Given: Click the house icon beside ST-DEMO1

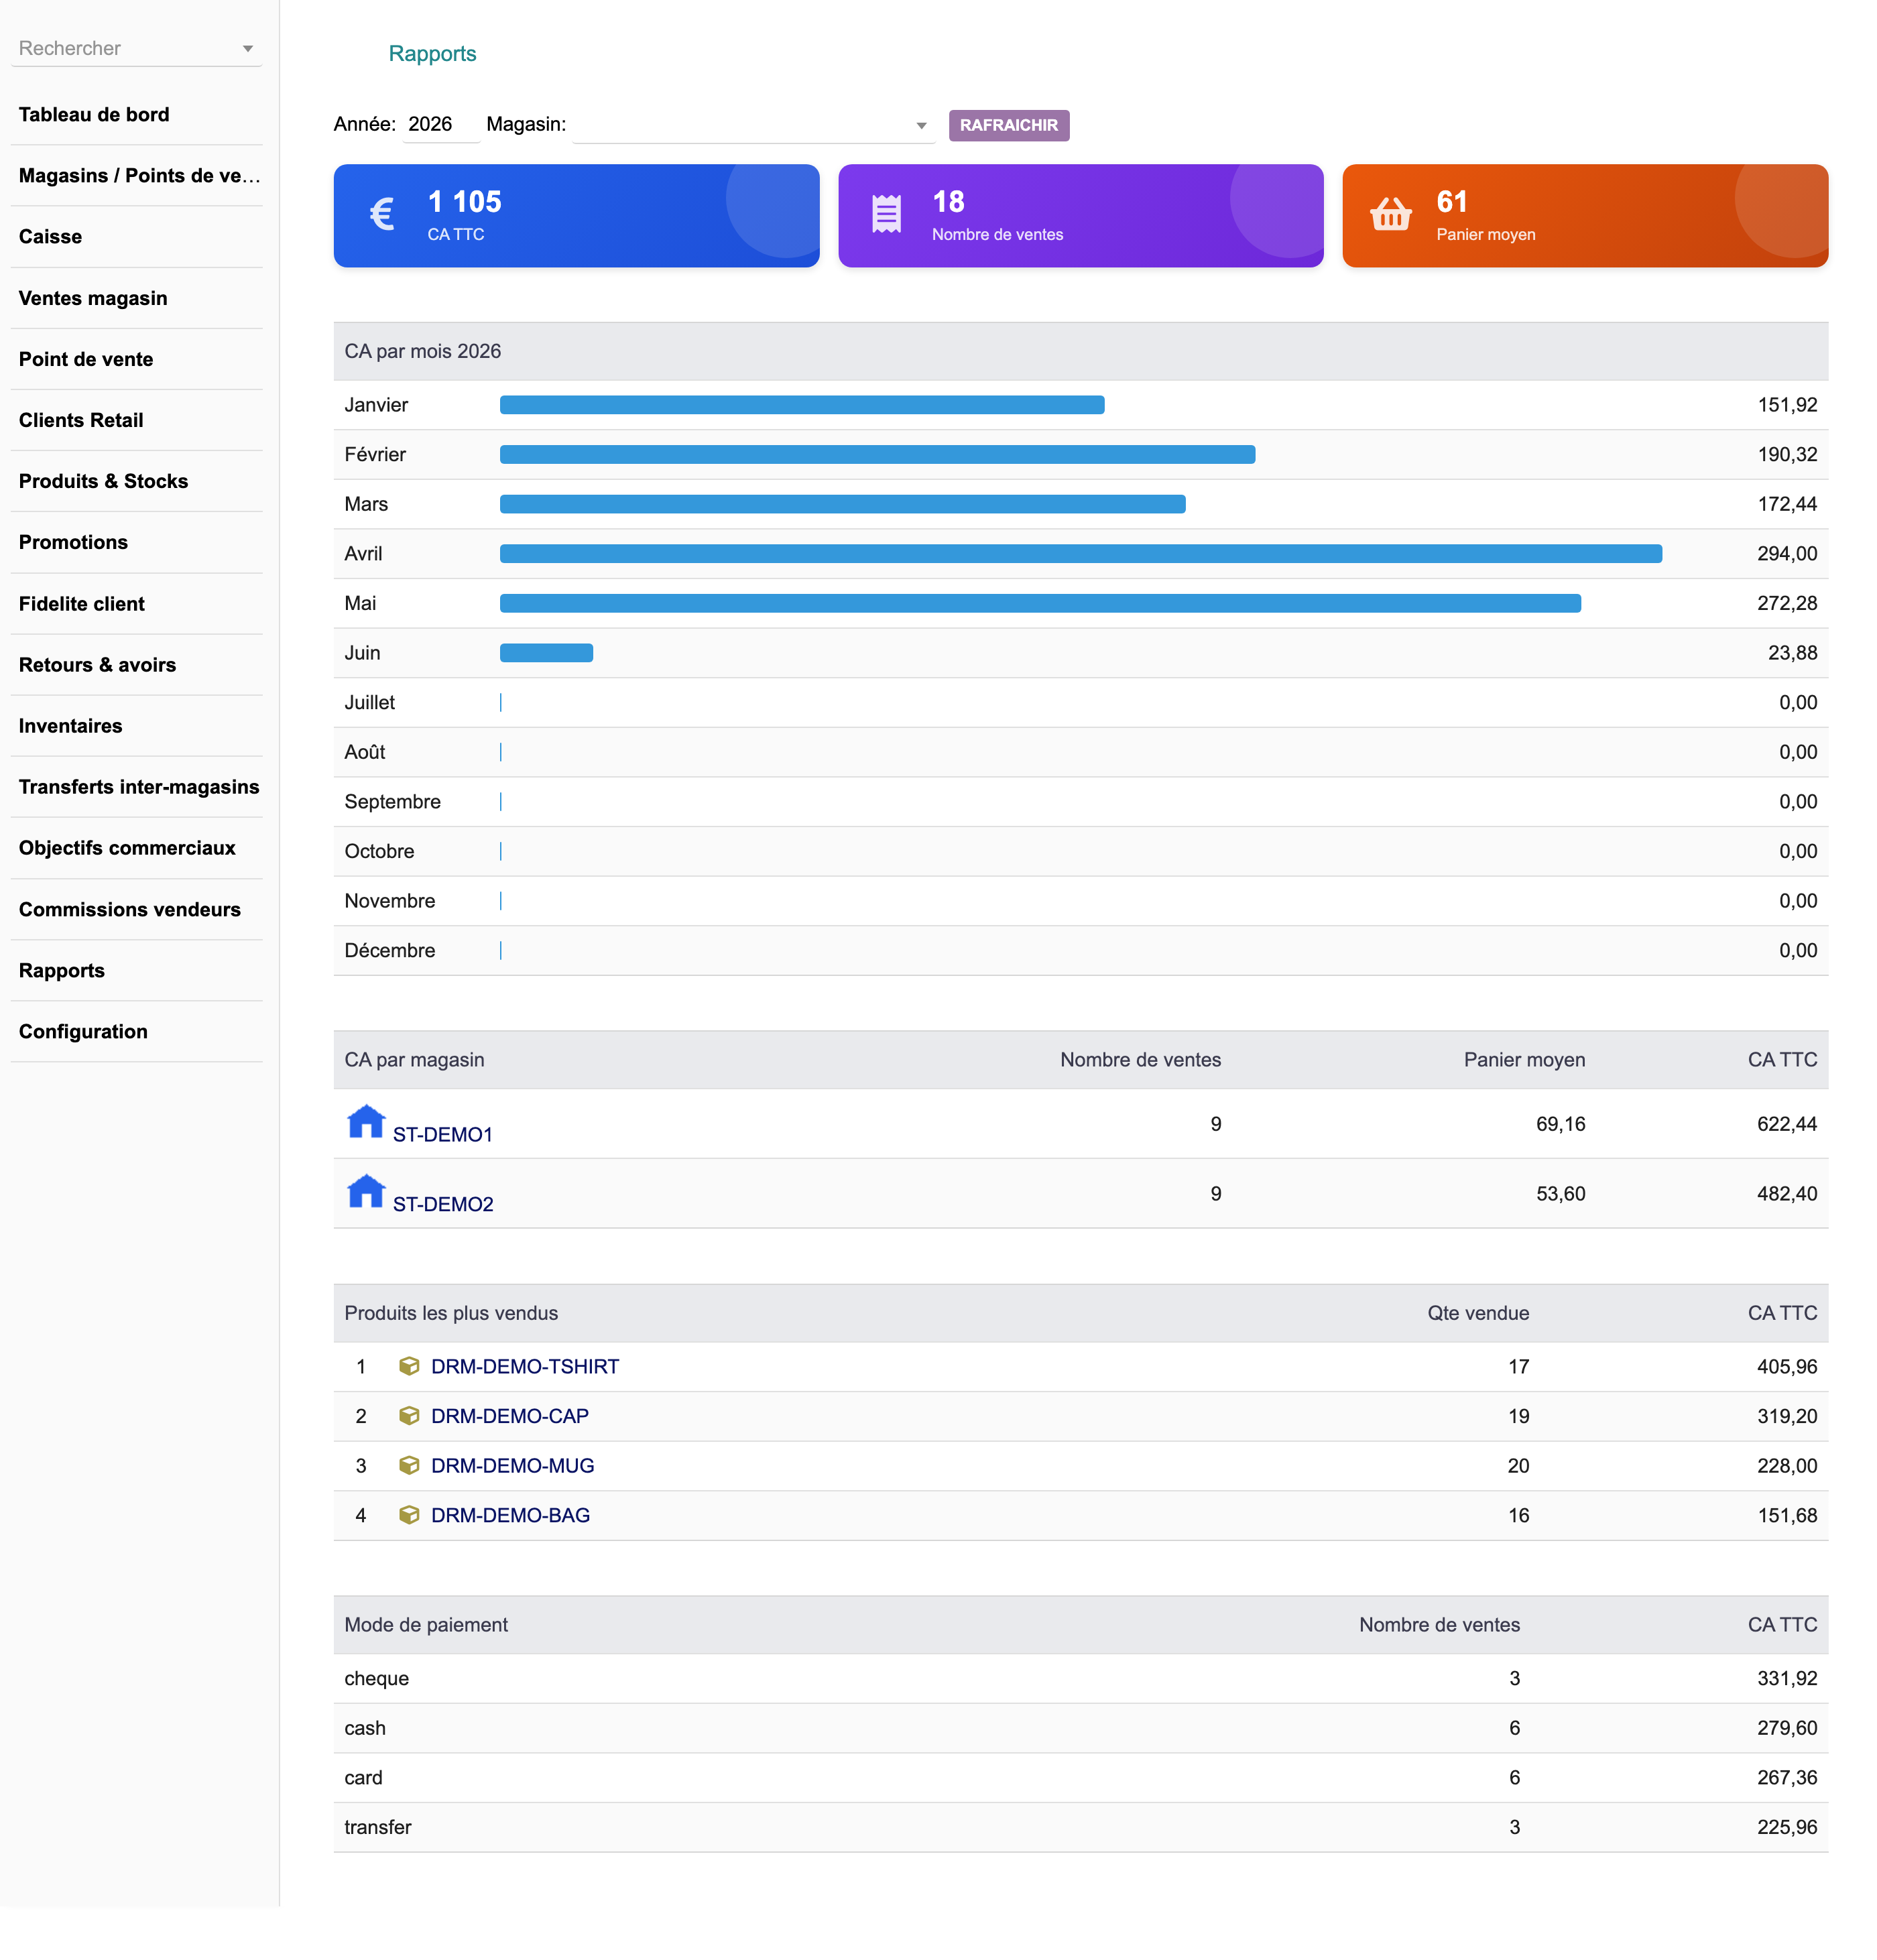Looking at the screenshot, I should (x=365, y=1121).
